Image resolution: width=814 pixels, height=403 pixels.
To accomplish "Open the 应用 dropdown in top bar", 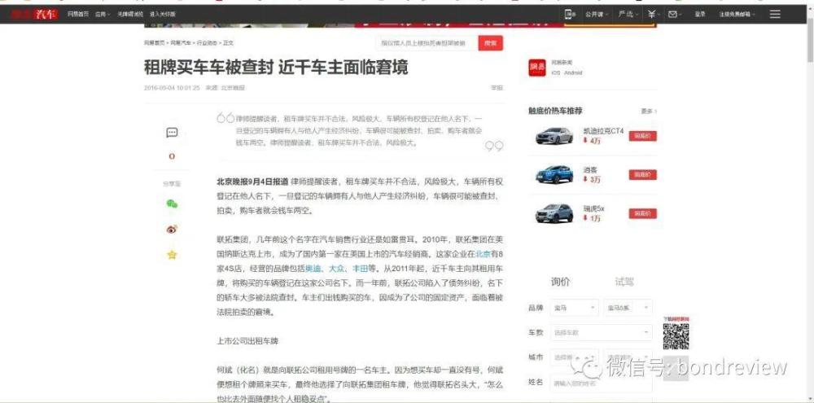I will coord(102,14).
